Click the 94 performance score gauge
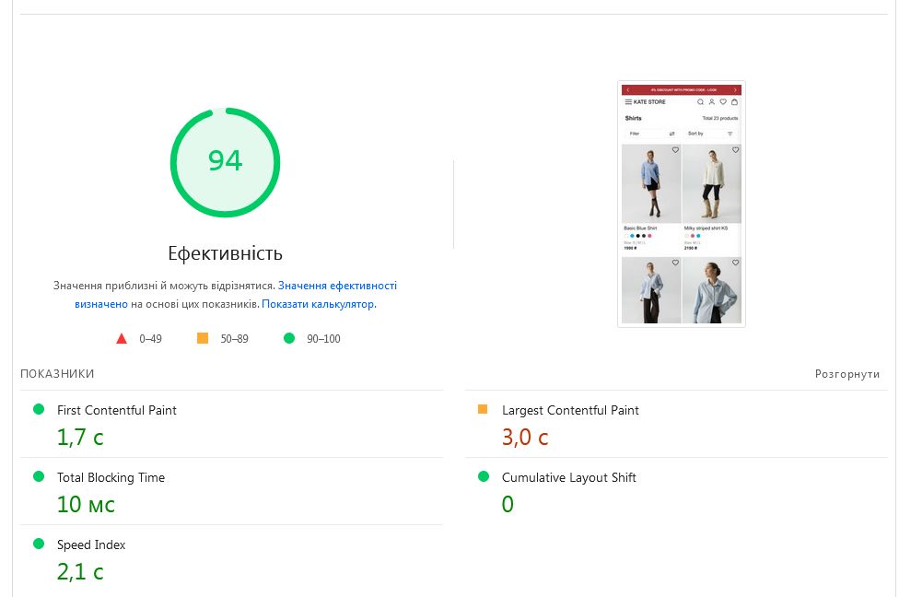 (x=225, y=162)
